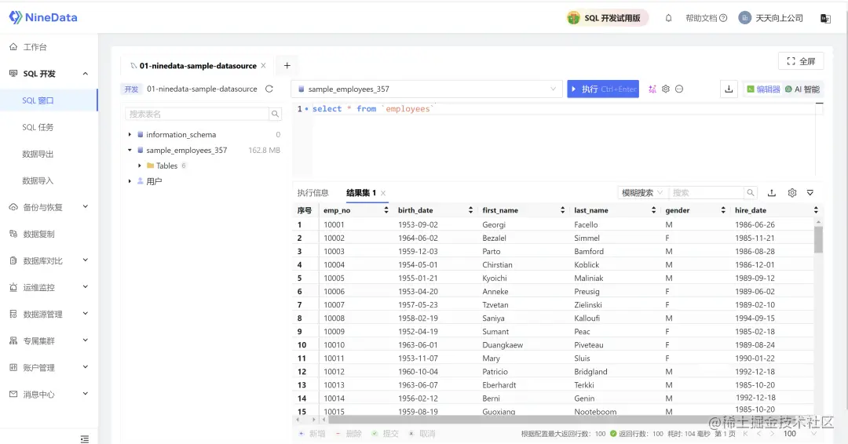Sort by the birth_date column
The image size is (848, 444).
[470, 210]
